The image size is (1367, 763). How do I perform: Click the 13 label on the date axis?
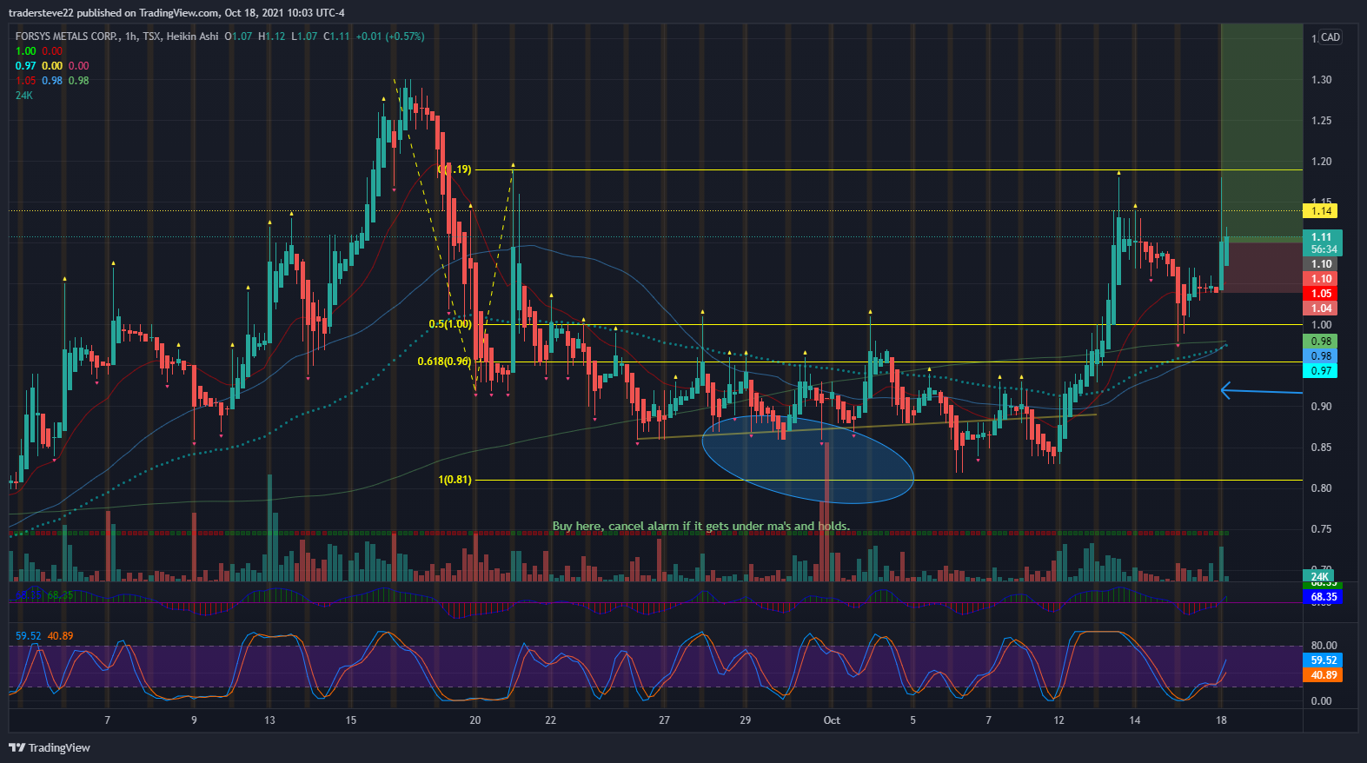269,720
